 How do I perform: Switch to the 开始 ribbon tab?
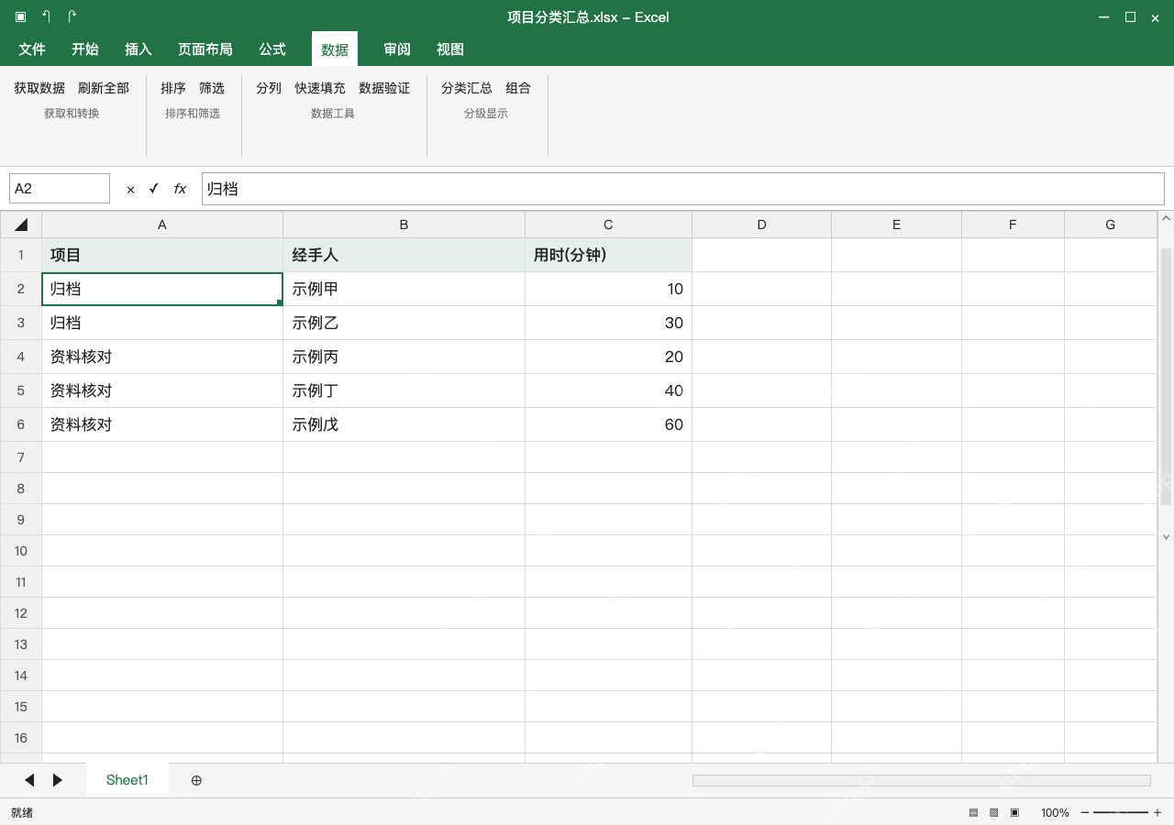pos(85,49)
